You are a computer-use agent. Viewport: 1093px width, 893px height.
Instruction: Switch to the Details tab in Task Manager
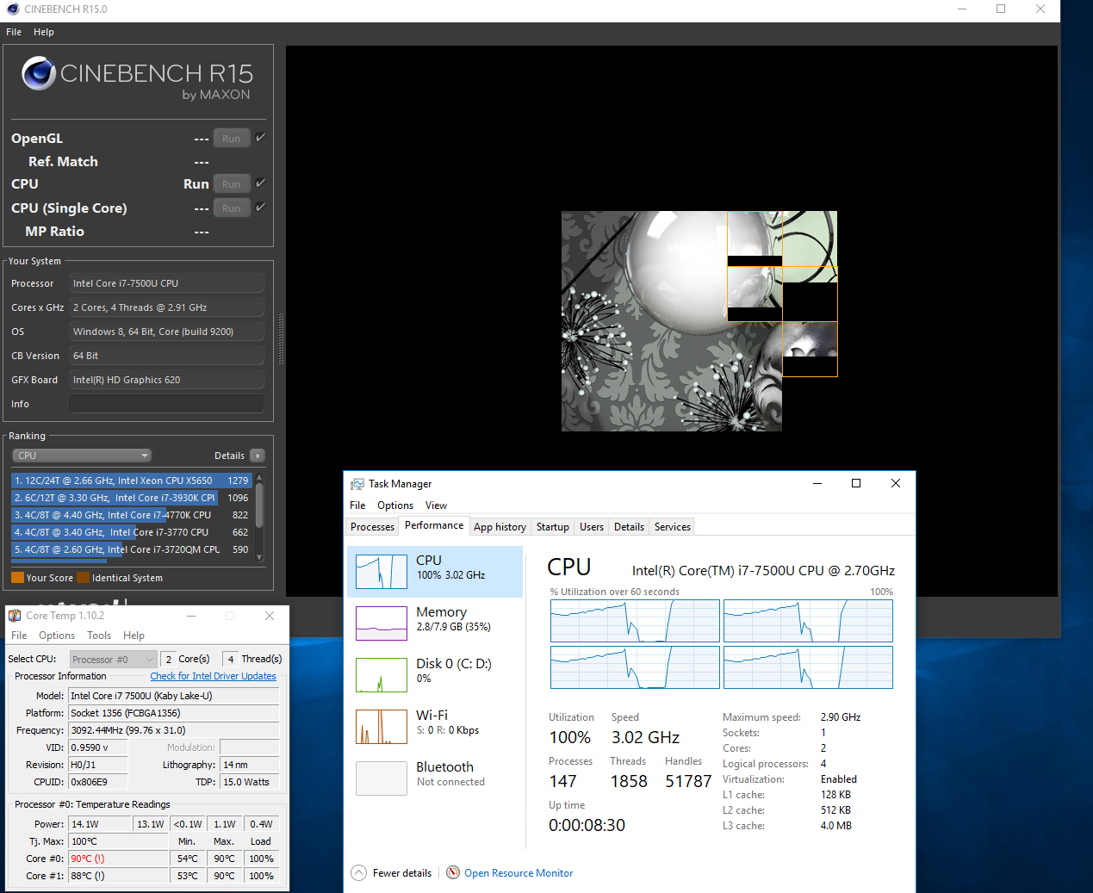[x=629, y=527]
